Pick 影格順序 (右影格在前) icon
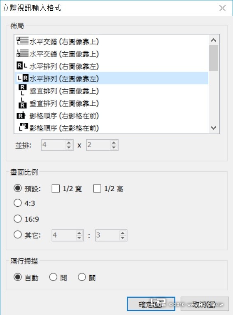 (x=21, y=116)
